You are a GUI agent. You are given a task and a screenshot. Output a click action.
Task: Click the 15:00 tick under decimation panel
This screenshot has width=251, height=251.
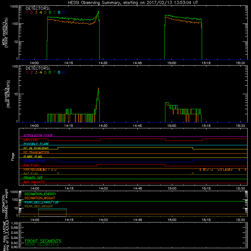point(172,220)
